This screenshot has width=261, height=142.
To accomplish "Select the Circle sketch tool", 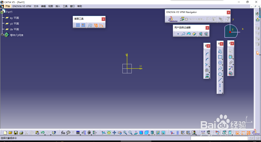I will [220, 63].
